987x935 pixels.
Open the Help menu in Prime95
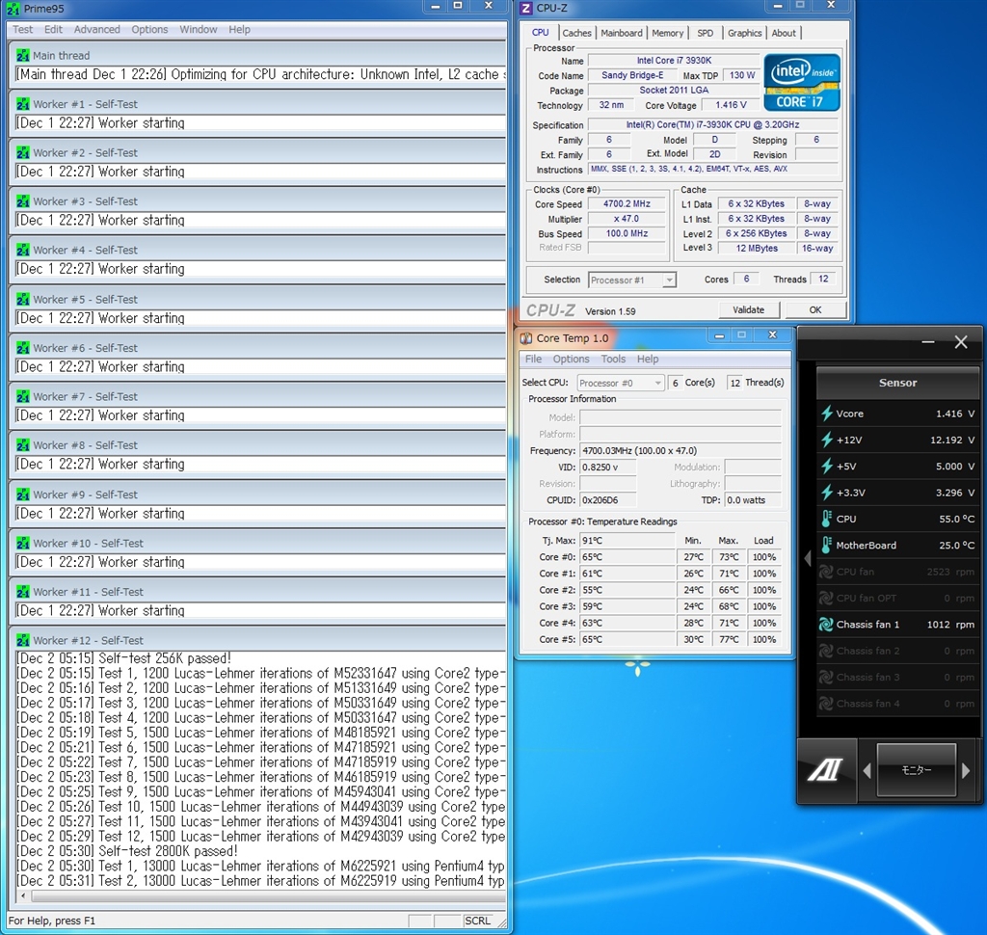click(x=239, y=29)
